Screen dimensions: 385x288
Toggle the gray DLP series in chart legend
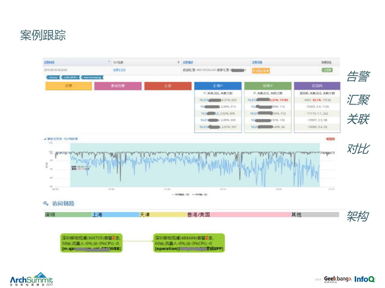(199, 194)
